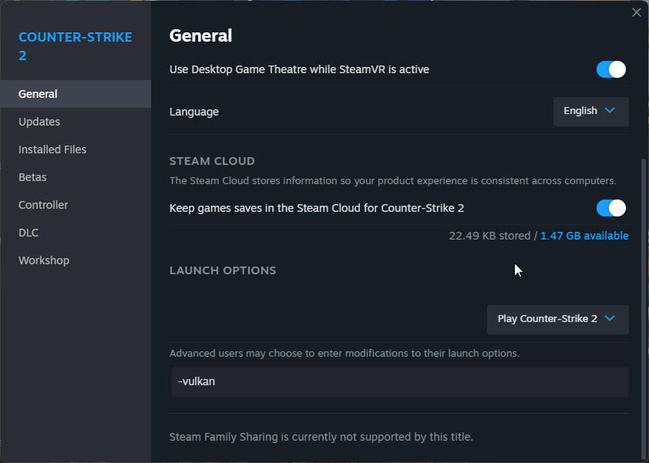
Task: Click the 1.47 GB available link
Action: (584, 236)
